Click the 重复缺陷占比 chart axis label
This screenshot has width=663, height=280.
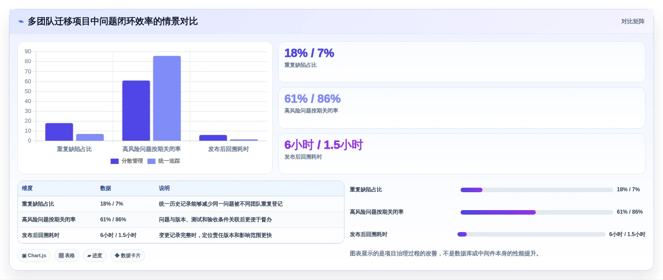(74, 149)
